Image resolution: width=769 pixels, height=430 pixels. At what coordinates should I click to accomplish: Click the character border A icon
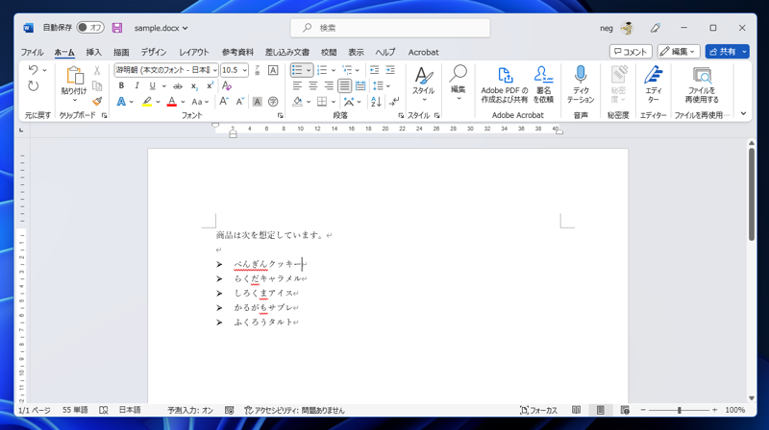273,70
